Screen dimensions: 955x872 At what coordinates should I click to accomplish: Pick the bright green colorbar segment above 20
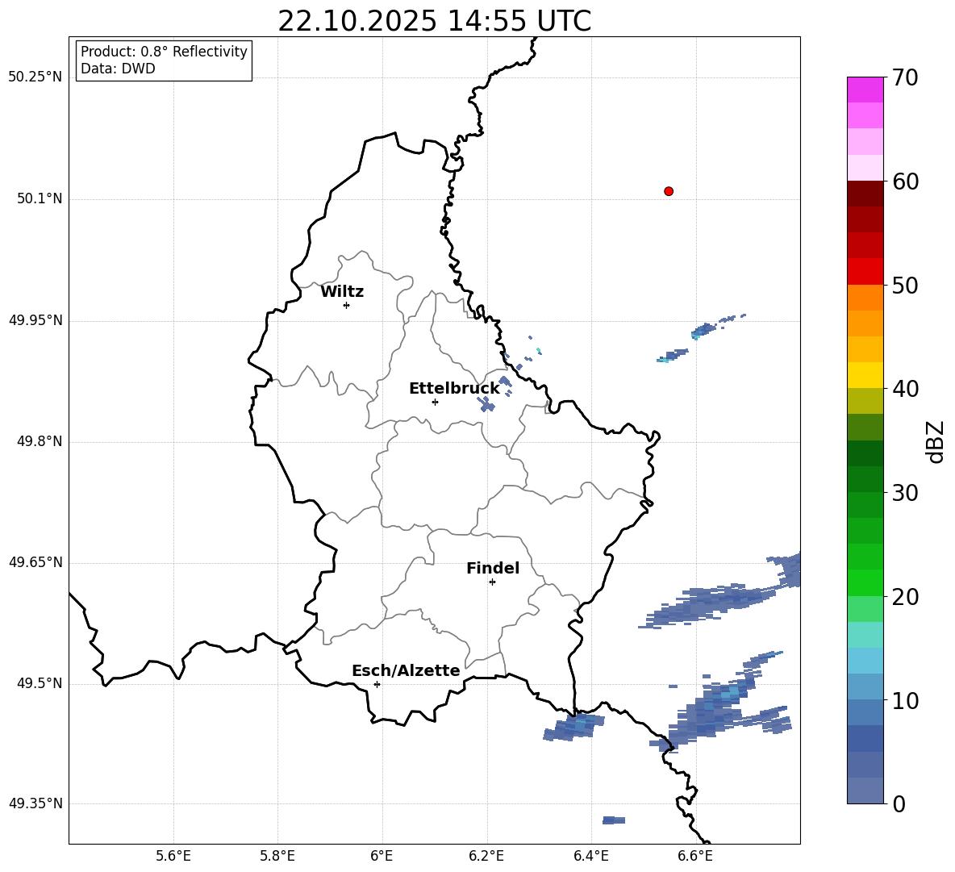click(x=865, y=582)
